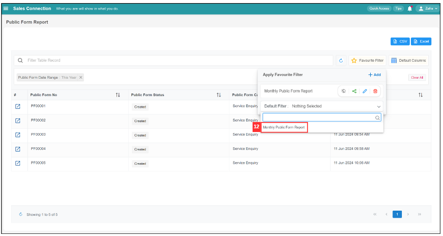
Task: Click the Created status badge for PF00002
Action: 140,121
